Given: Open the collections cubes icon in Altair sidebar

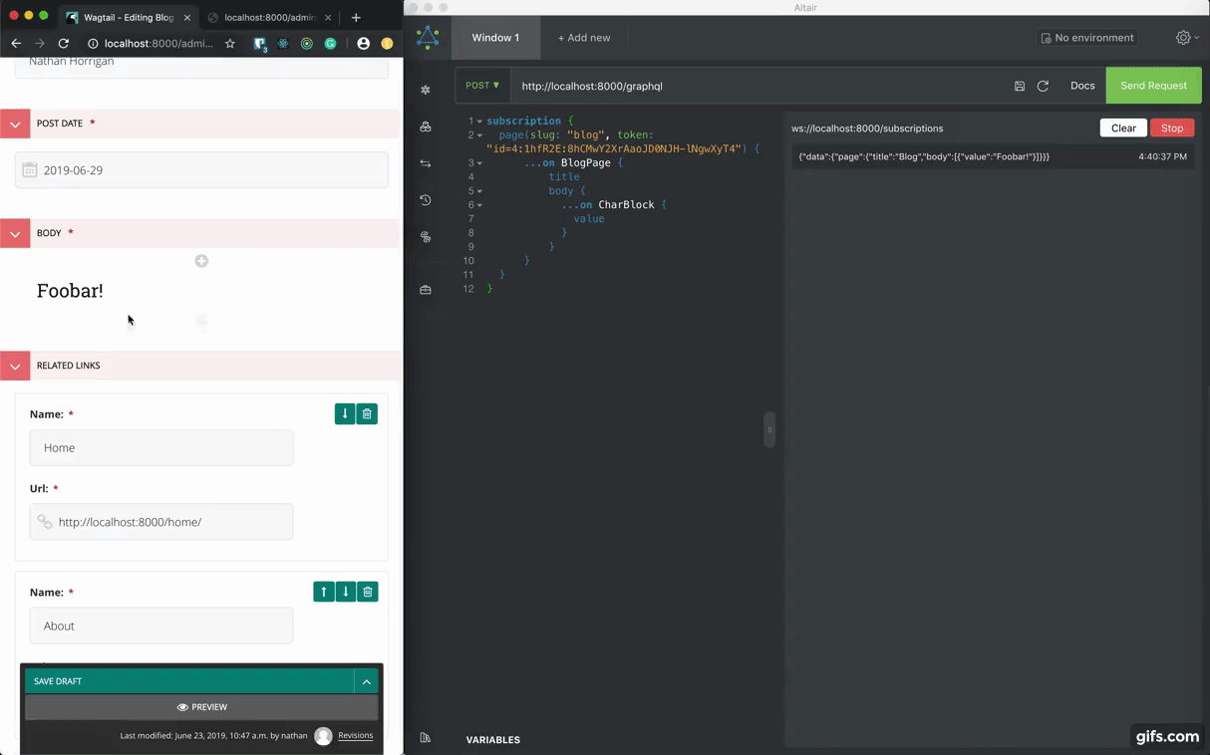Looking at the screenshot, I should click(426, 126).
